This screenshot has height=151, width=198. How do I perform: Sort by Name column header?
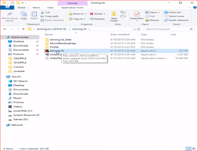tap(49, 34)
